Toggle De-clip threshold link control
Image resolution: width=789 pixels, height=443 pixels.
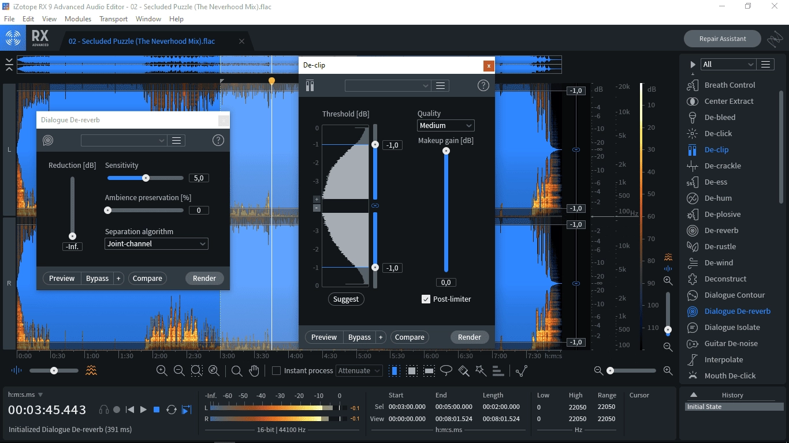coord(375,205)
